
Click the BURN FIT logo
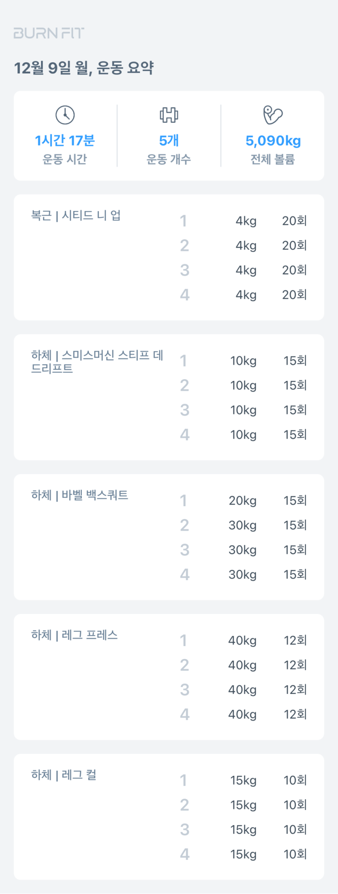tap(49, 33)
